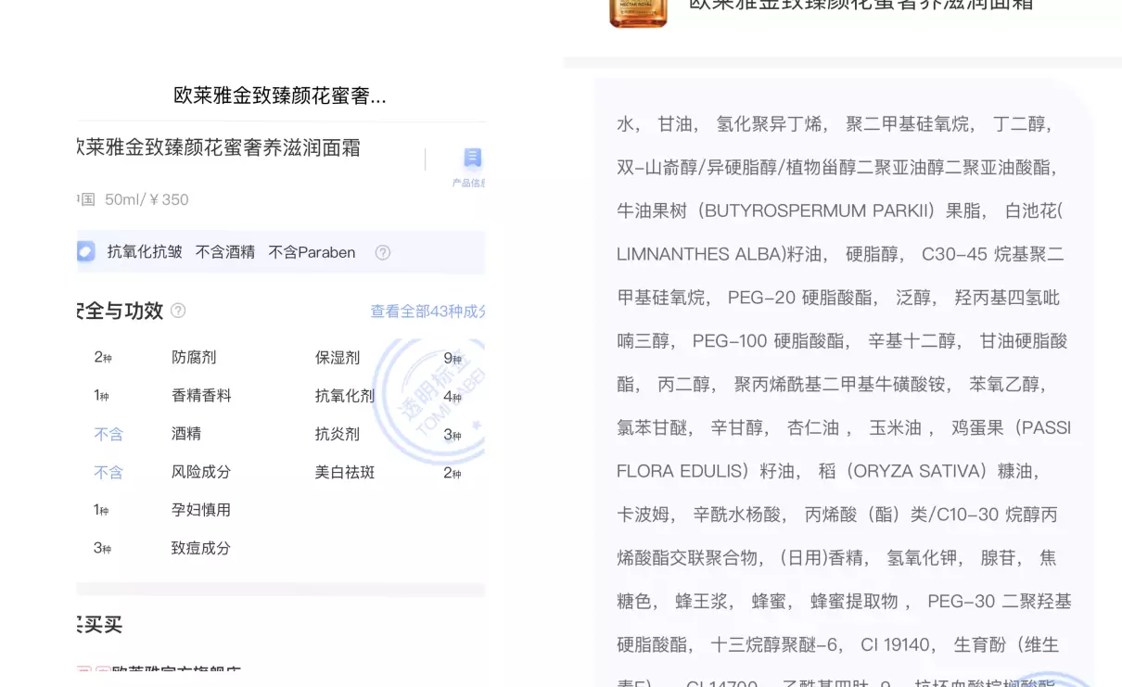The width and height of the screenshot is (1122, 687).
Task: Click the 丁二醇 ingredient
Action: point(1020,124)
